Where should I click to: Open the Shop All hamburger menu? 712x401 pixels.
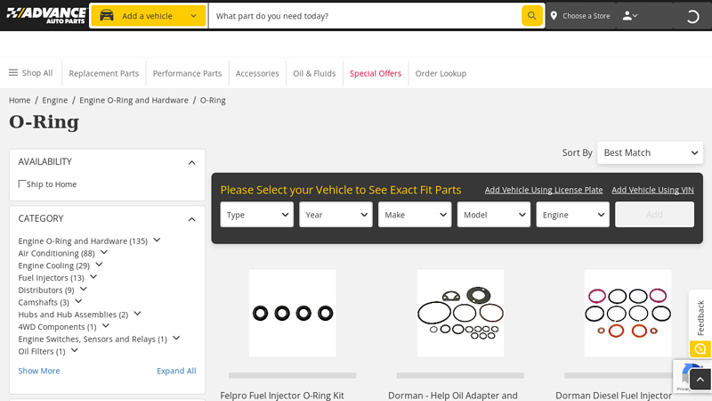pos(13,73)
